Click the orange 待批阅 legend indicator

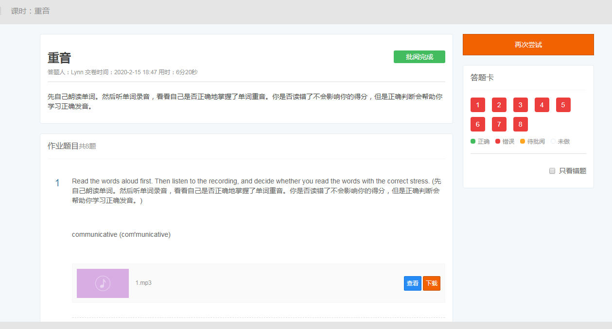[523, 142]
